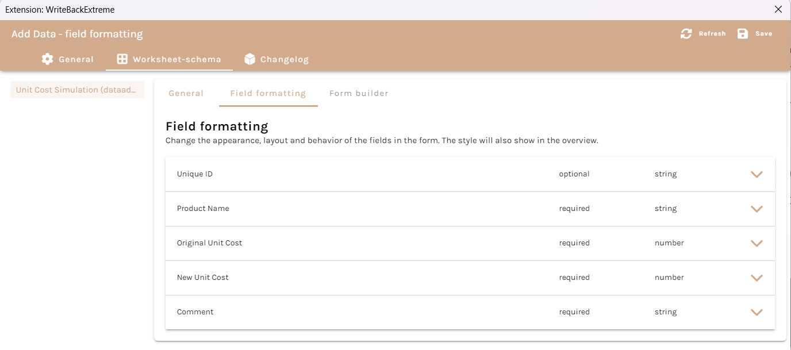Click the Refresh icon in header
The width and height of the screenshot is (791, 350).
[x=686, y=34]
